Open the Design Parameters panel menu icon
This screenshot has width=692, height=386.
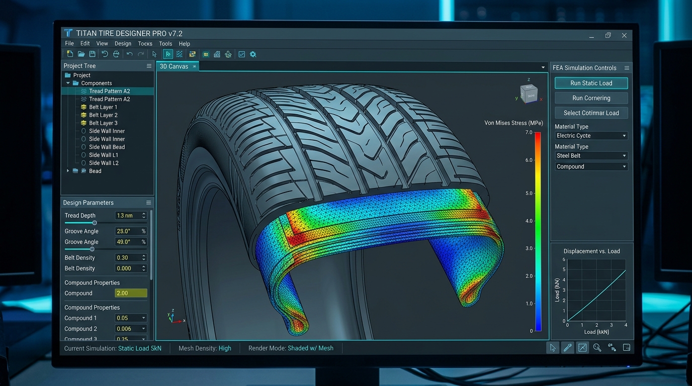pos(149,203)
